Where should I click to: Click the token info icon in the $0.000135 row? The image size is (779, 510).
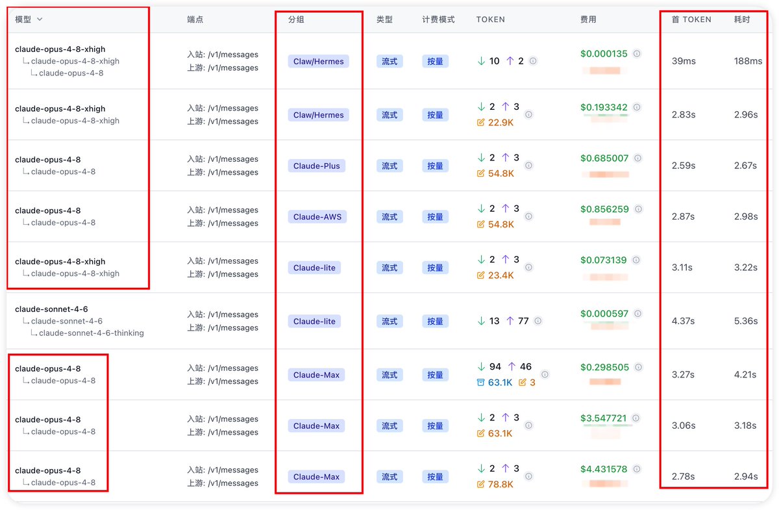pos(533,61)
